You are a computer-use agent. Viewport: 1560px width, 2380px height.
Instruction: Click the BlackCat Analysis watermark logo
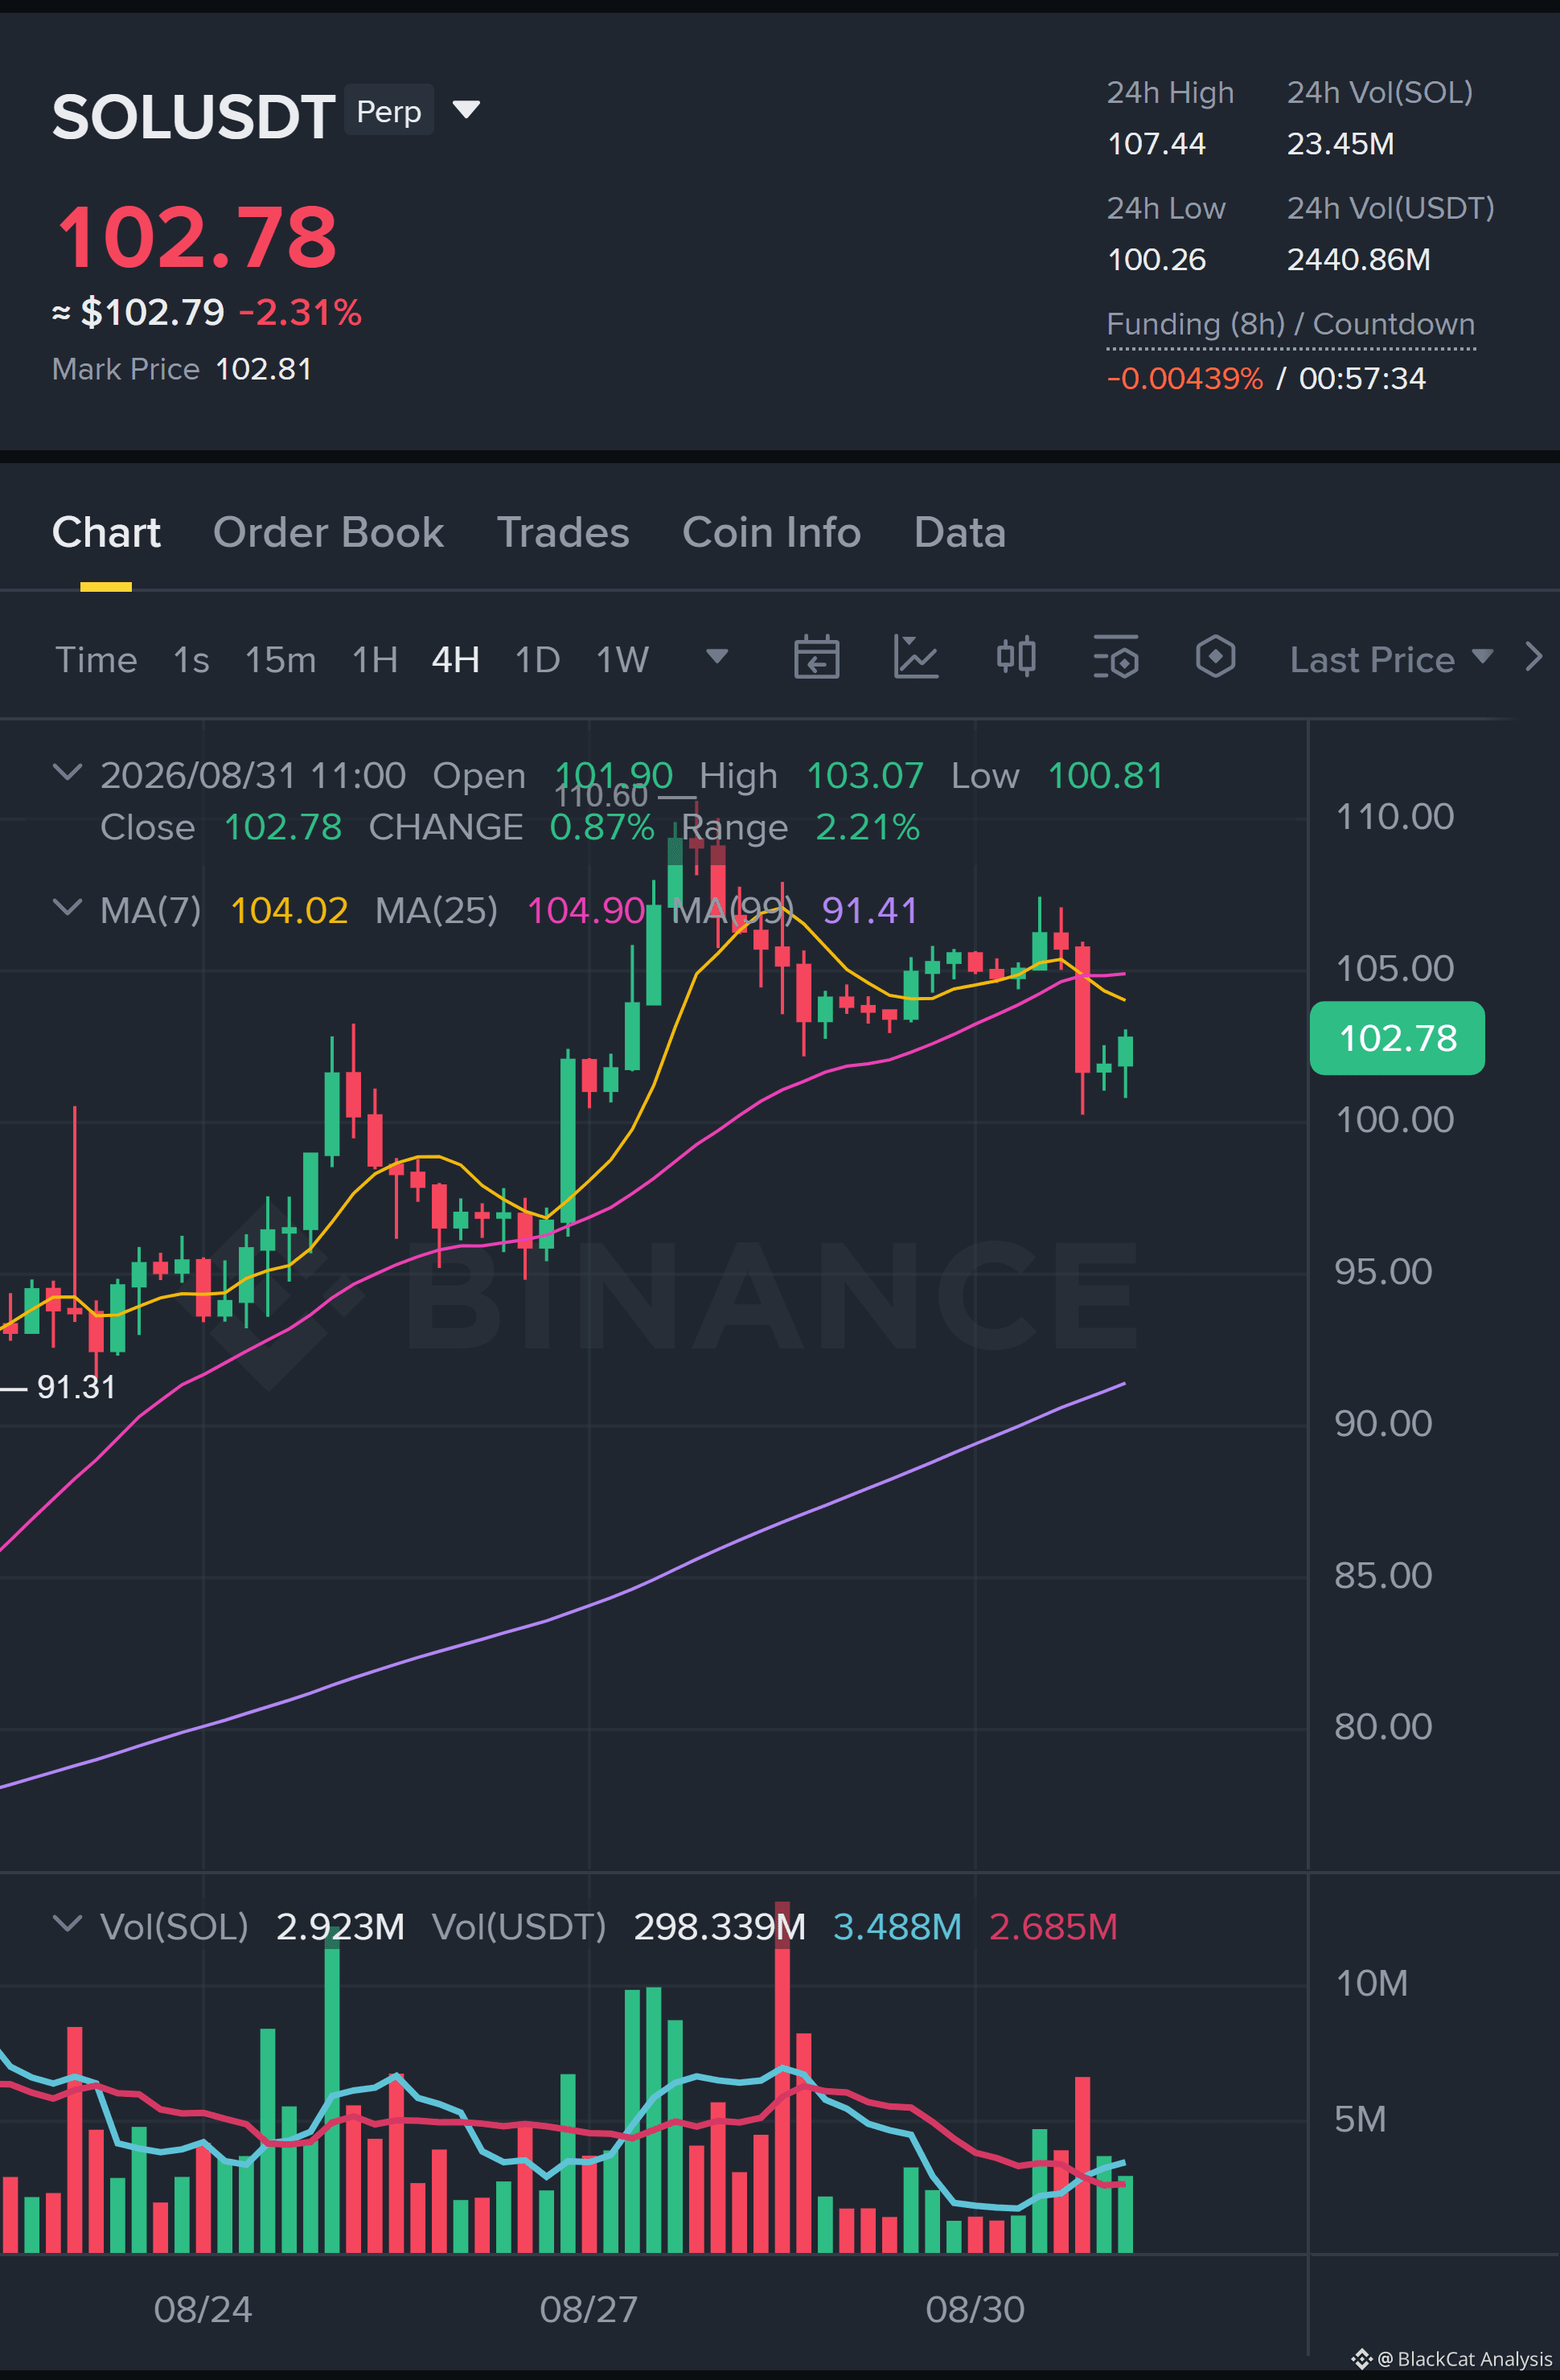click(x=1362, y=2359)
